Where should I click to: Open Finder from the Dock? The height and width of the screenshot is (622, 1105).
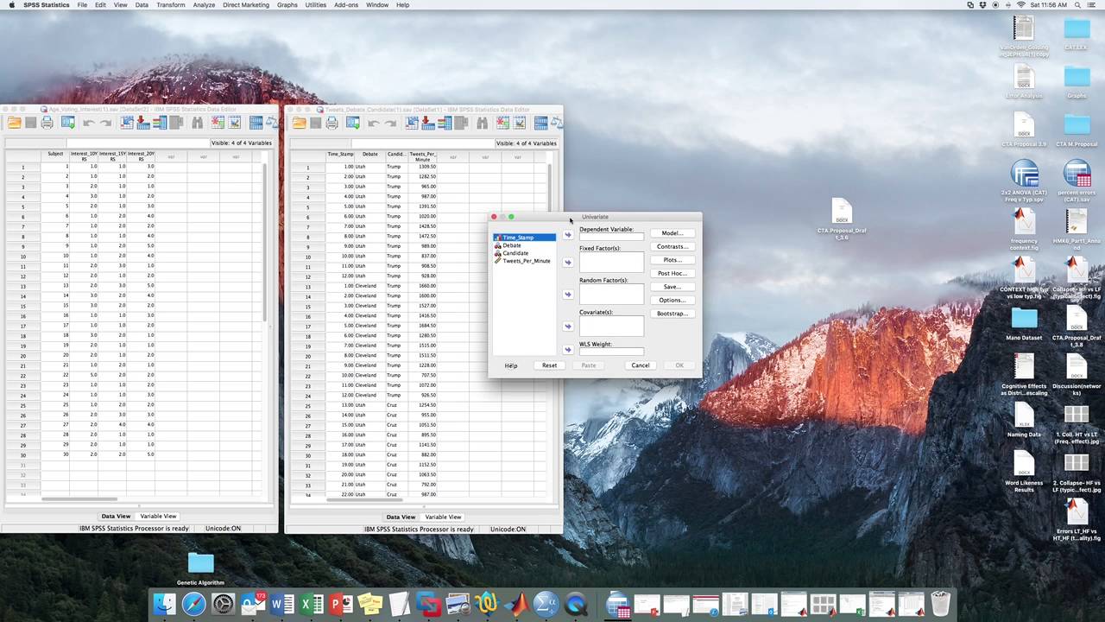tap(165, 604)
